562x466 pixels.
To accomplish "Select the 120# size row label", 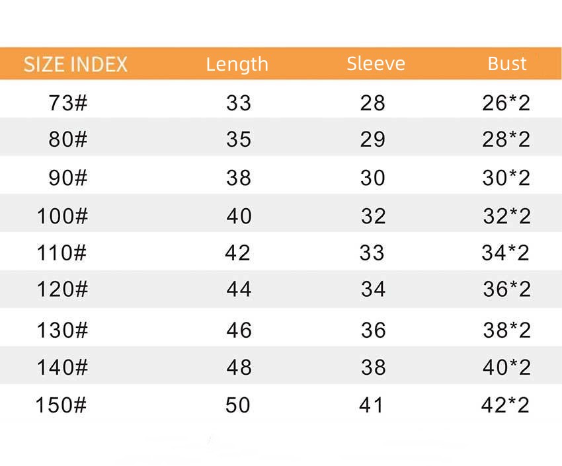I will pyautogui.click(x=61, y=290).
